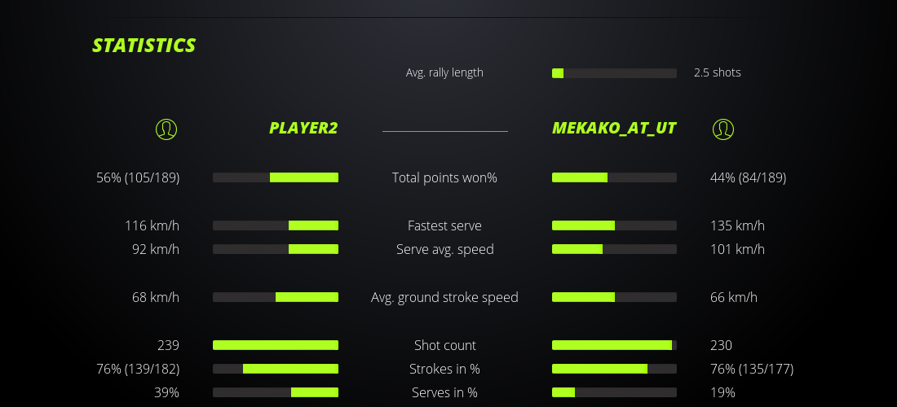Click the STATISTICS heading
897x407 pixels.
point(144,46)
